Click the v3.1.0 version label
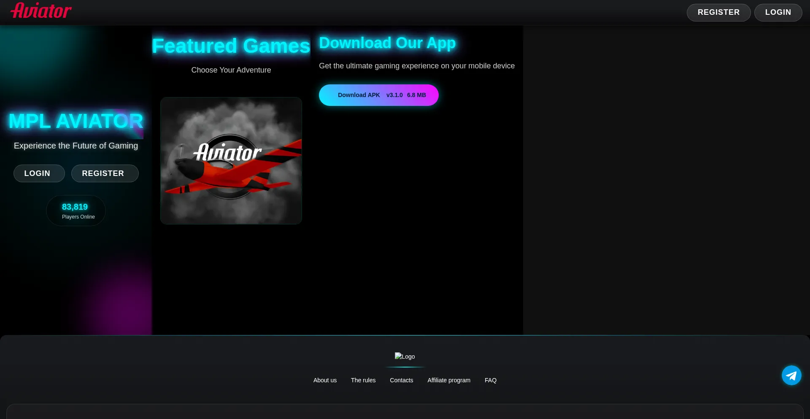Viewport: 810px width, 419px height. coord(394,95)
